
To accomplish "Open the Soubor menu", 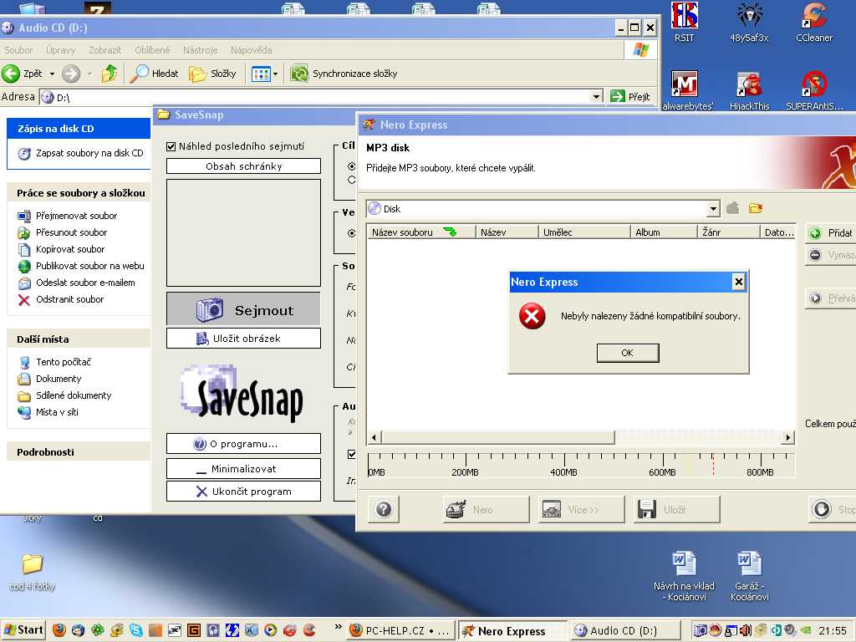I will pyautogui.click(x=18, y=50).
